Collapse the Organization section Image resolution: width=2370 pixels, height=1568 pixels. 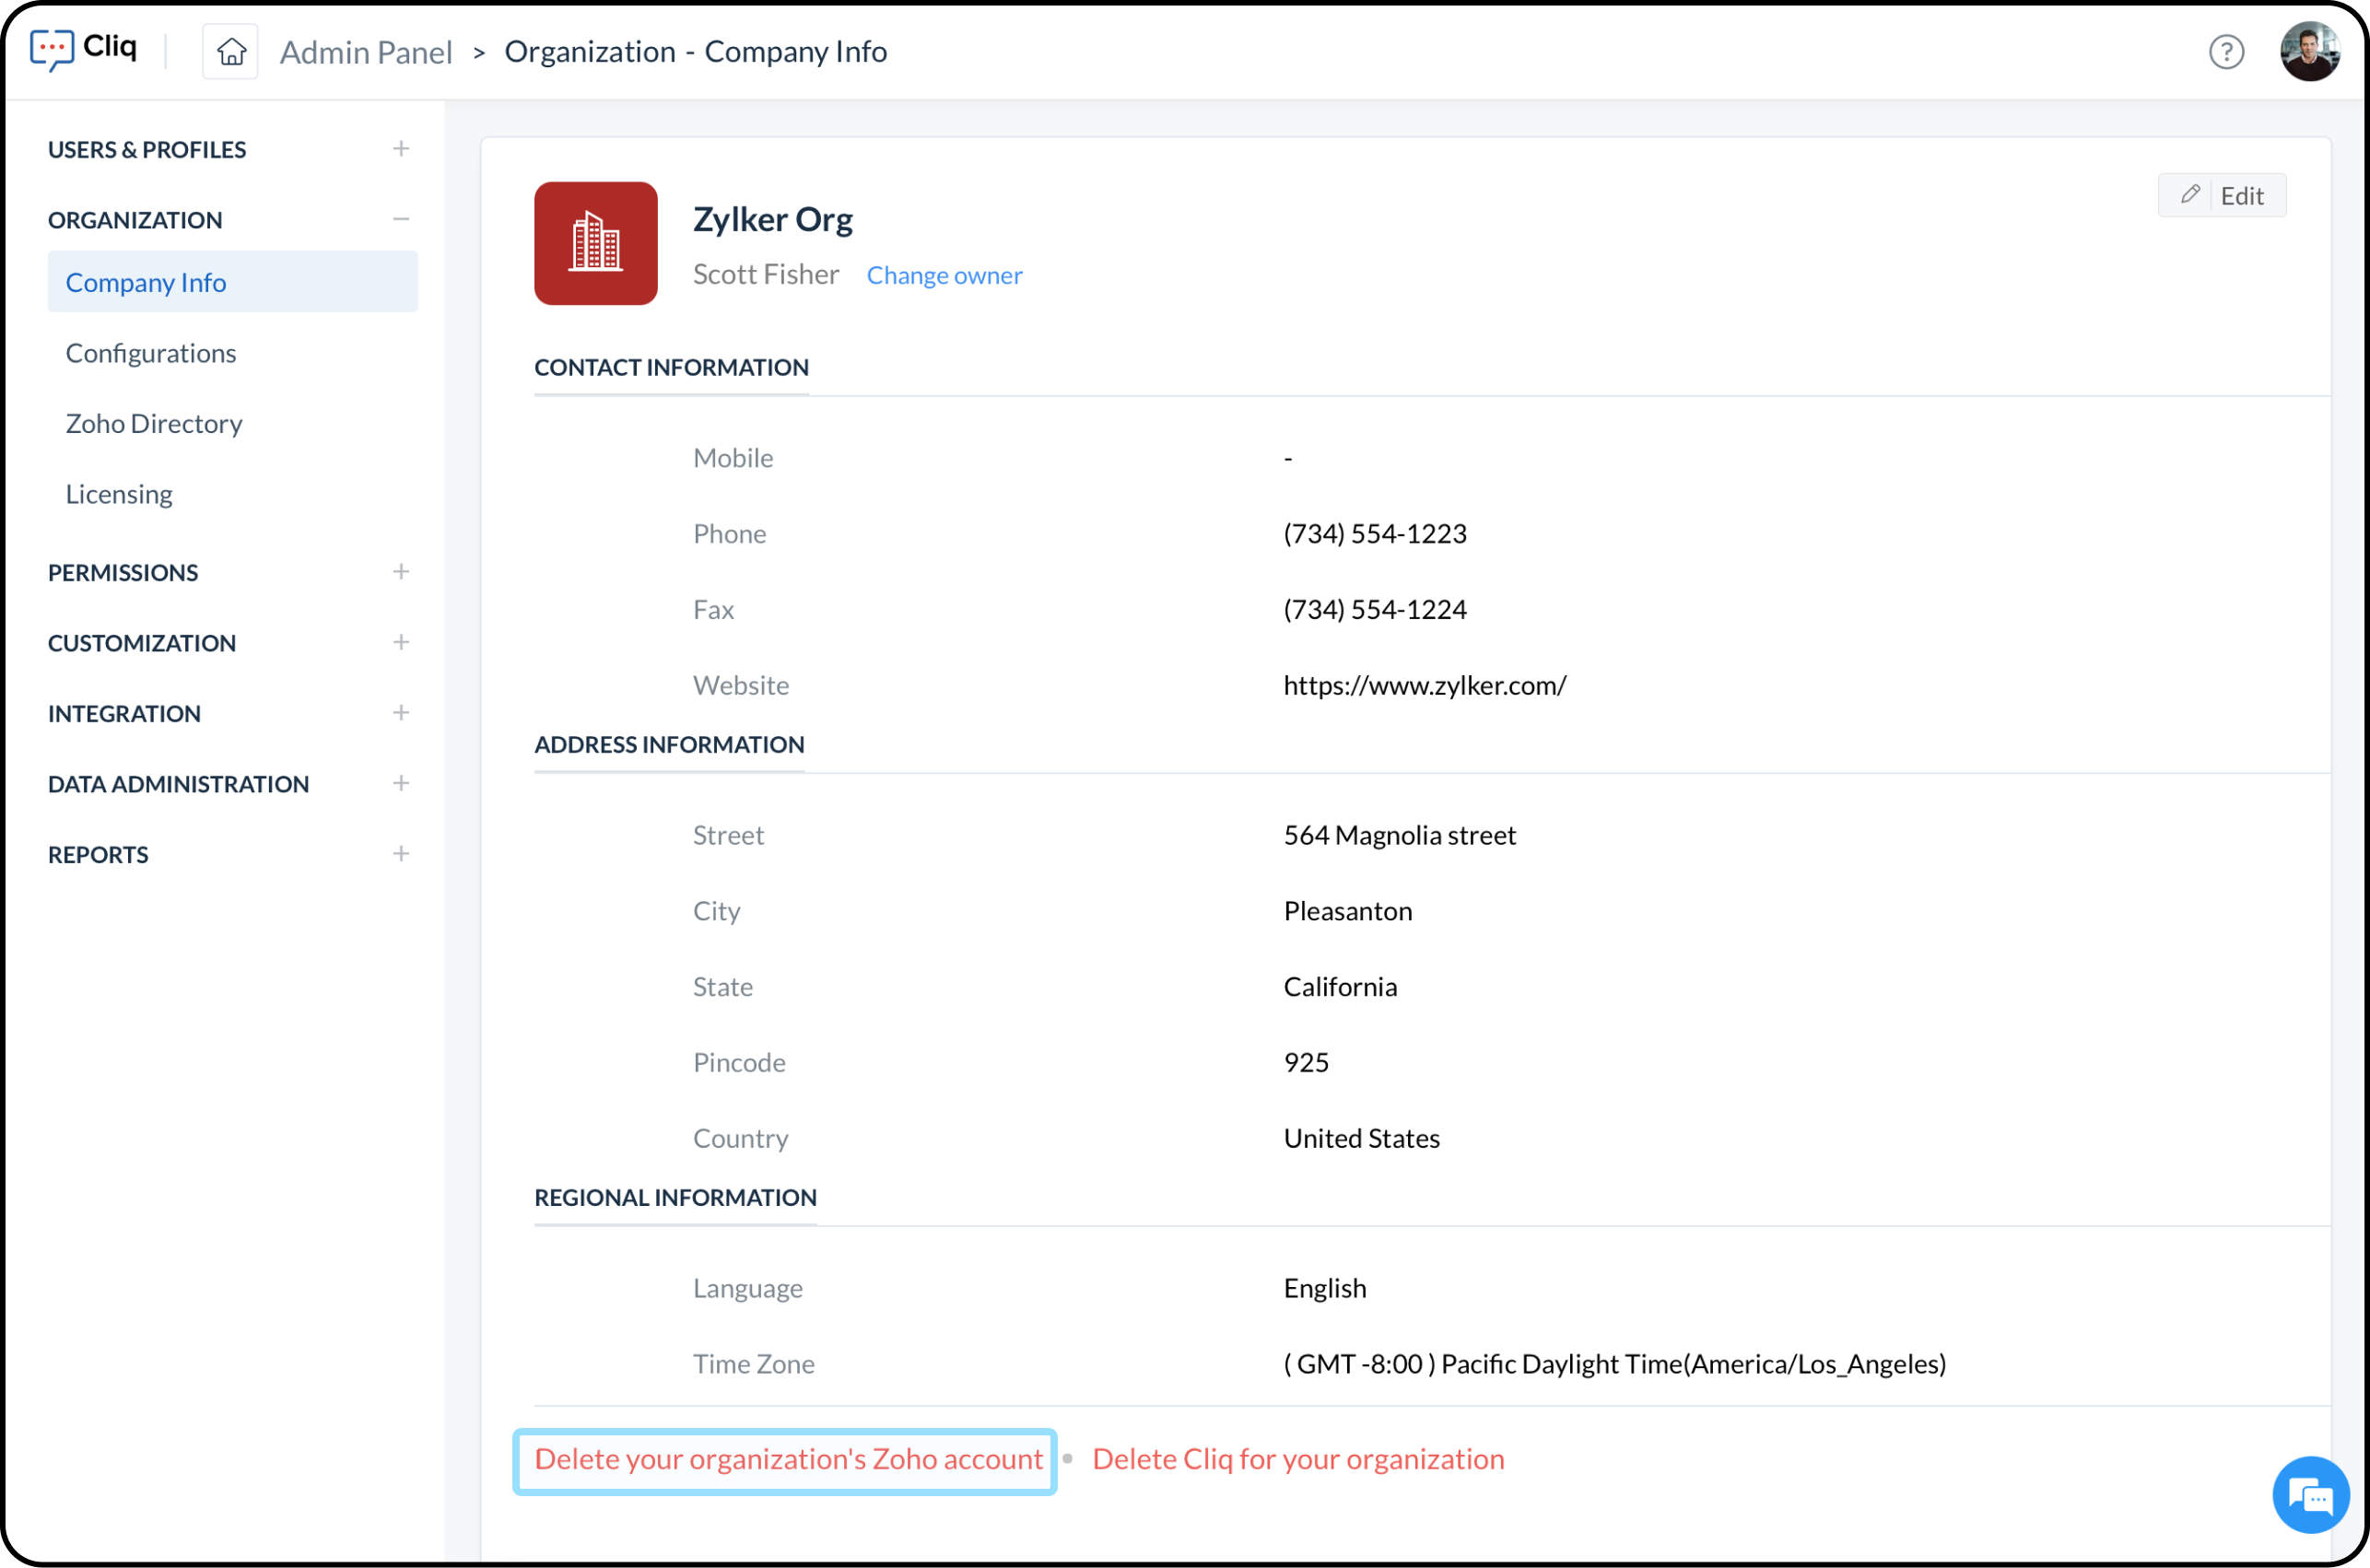coord(401,219)
